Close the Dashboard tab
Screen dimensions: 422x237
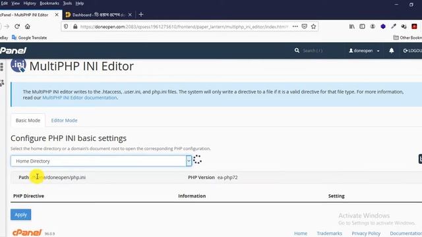(x=130, y=14)
